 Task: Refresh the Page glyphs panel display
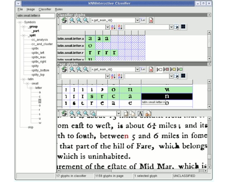click(x=64, y=69)
